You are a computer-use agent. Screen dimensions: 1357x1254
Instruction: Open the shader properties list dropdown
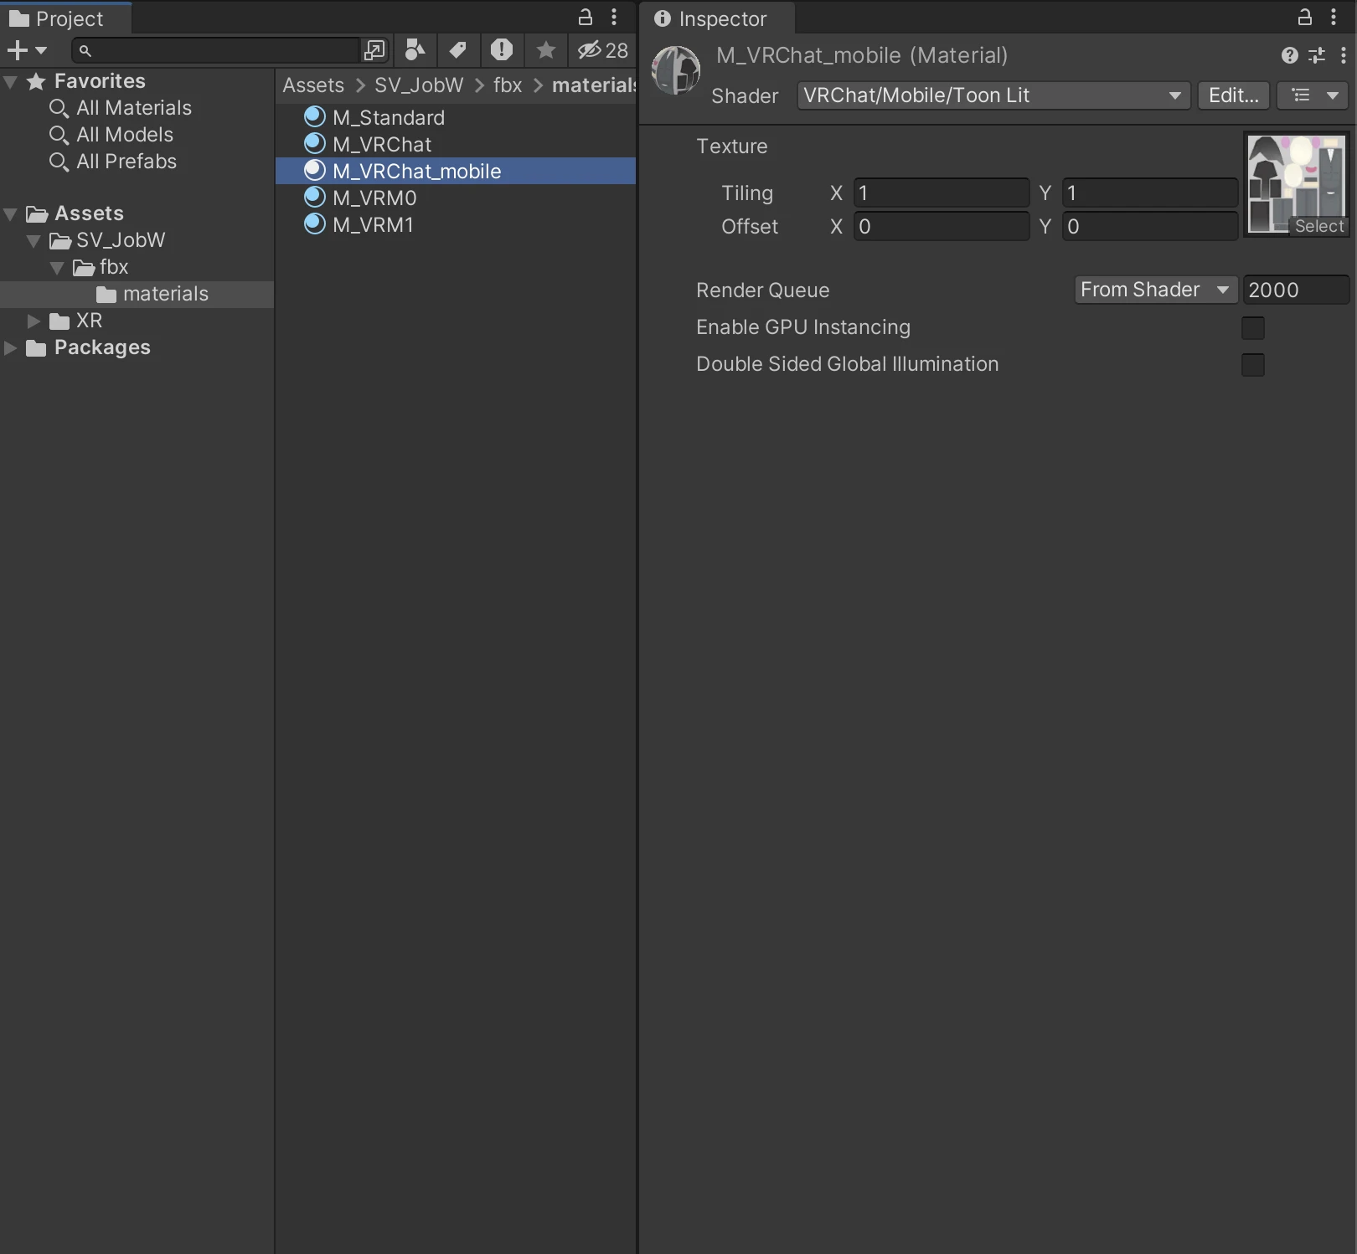pyautogui.click(x=1313, y=95)
